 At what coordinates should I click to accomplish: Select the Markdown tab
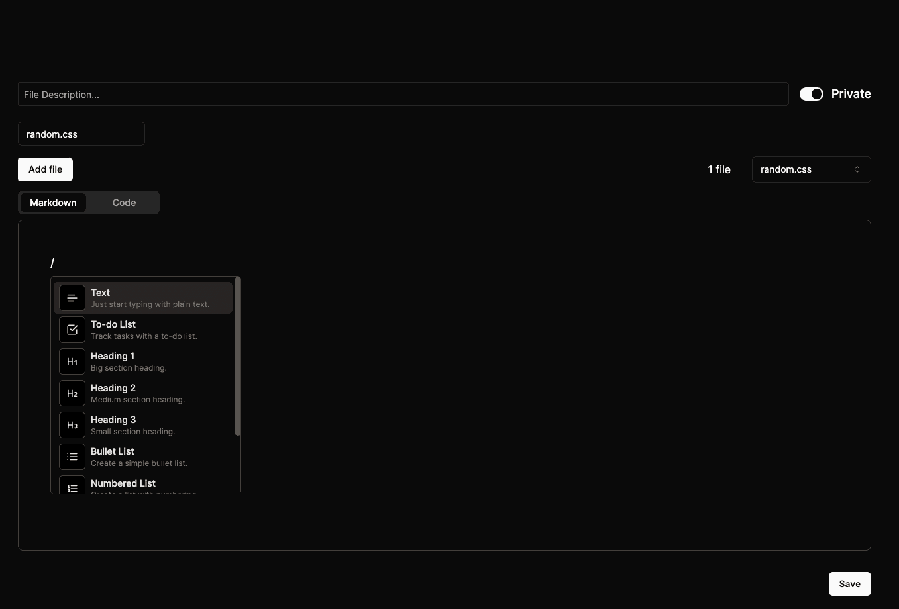click(x=53, y=203)
